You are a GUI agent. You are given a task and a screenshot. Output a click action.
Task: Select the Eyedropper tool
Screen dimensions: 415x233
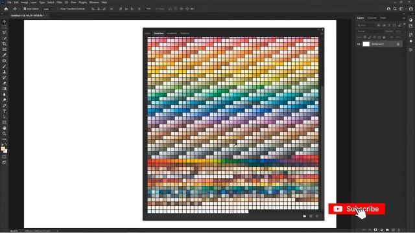[x=5, y=55]
